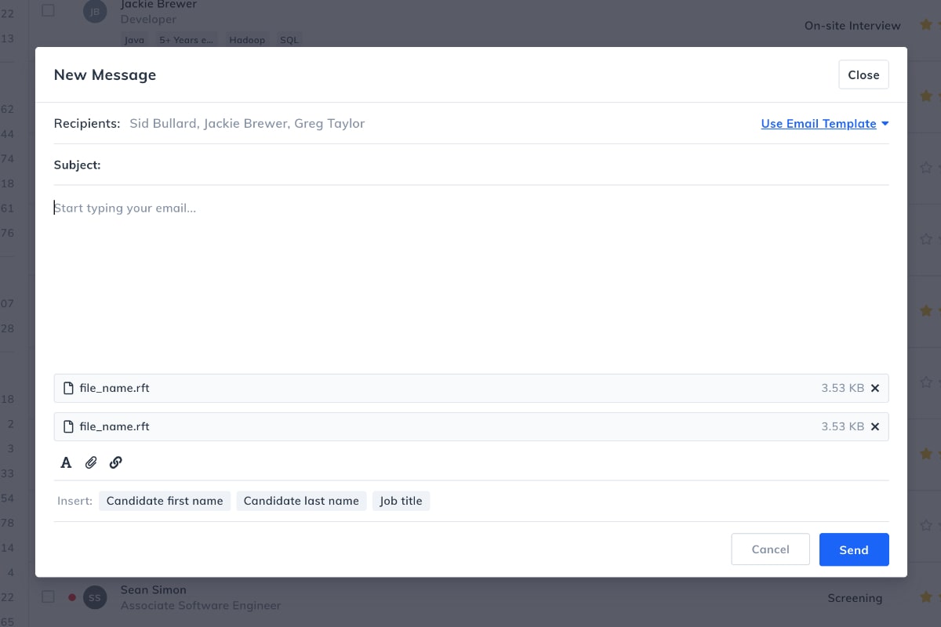Click Jackie Brewer's JB avatar circle
941x627 pixels.
[95, 12]
